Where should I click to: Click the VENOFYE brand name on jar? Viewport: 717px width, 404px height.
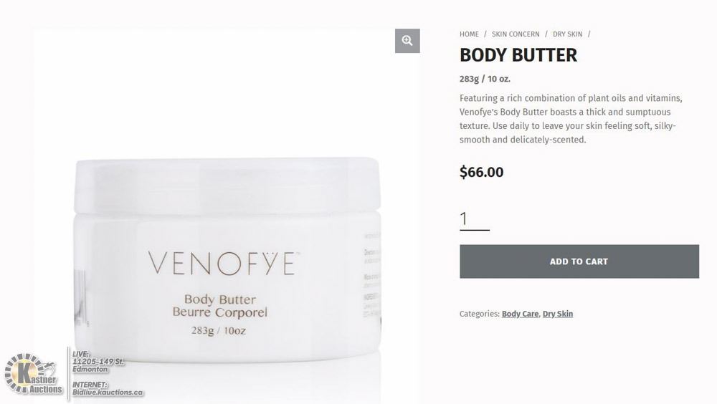[x=223, y=264]
